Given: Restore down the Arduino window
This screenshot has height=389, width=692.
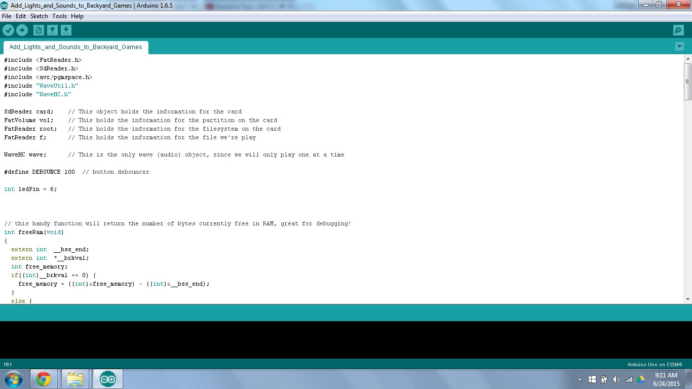Looking at the screenshot, I should [659, 5].
